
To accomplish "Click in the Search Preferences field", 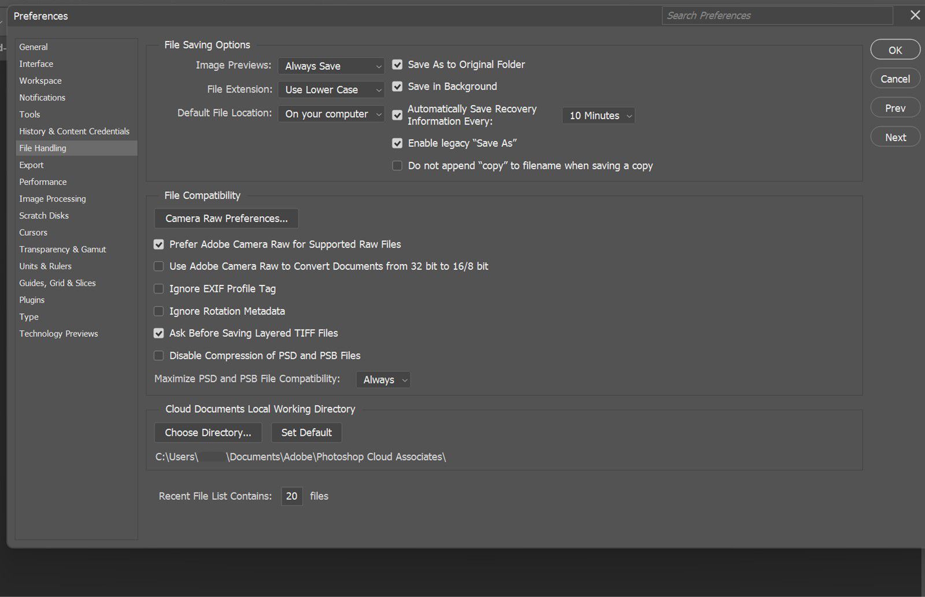I will tap(776, 16).
